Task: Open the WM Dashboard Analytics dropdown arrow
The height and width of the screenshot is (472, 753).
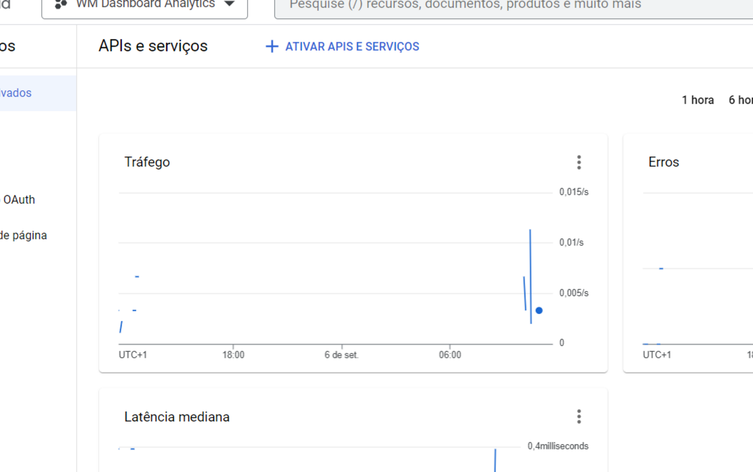Action: pos(230,4)
